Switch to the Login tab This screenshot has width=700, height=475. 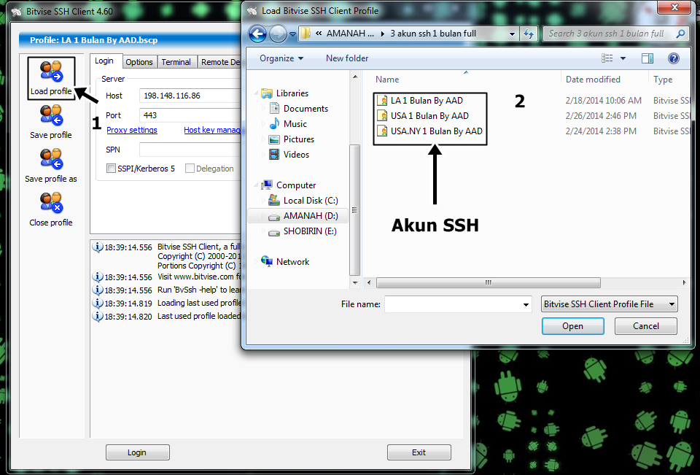click(104, 61)
